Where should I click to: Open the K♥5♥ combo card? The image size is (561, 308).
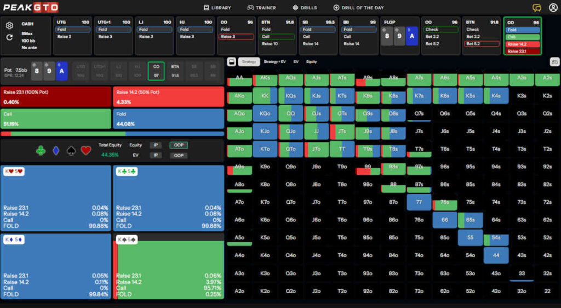click(56, 198)
